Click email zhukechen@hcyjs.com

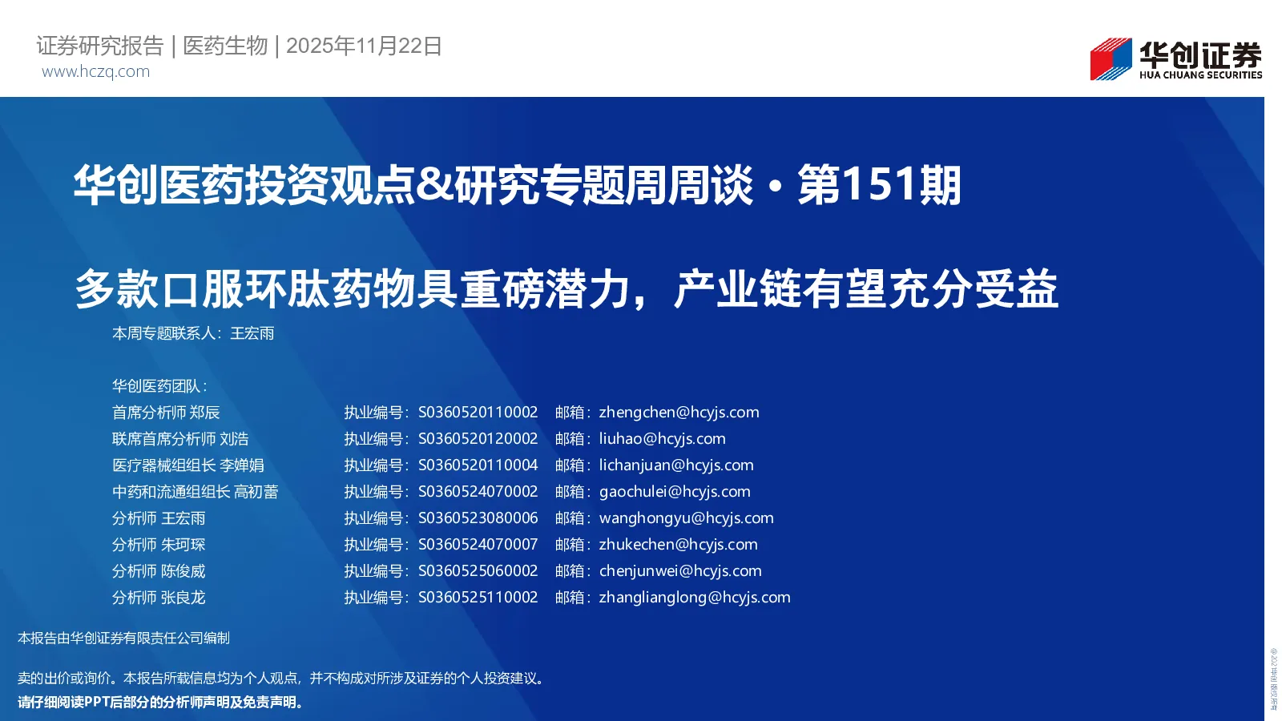678,544
